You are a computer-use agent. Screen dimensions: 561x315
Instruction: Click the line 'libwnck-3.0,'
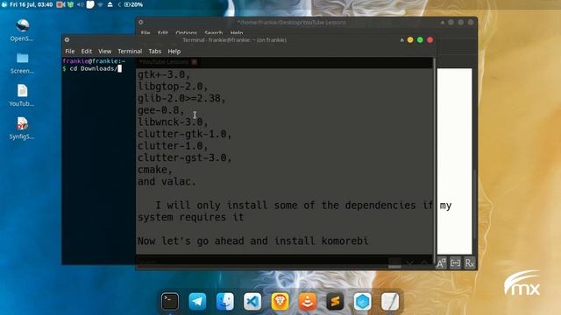[173, 122]
